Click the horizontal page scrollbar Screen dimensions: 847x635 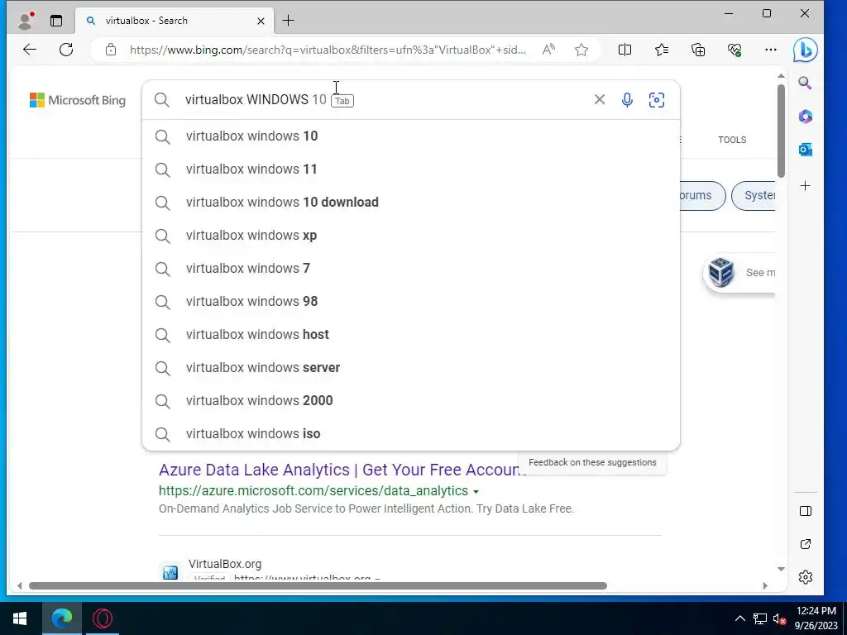[318, 586]
